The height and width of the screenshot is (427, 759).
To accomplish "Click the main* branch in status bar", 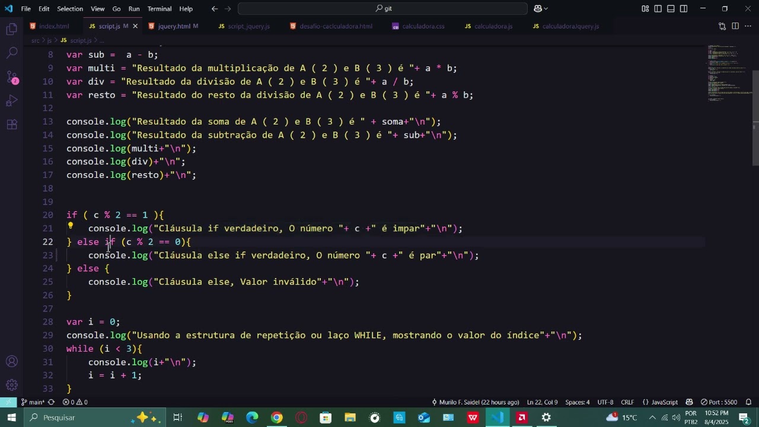I will pyautogui.click(x=33, y=402).
